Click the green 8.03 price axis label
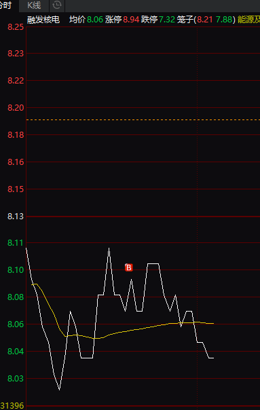 tap(16, 378)
